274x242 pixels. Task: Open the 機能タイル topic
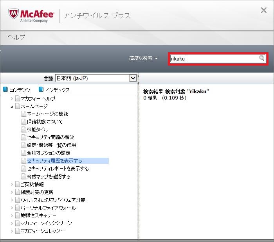(x=38, y=130)
